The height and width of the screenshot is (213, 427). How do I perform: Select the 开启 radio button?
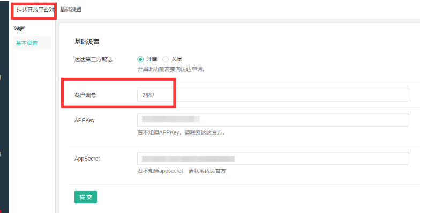(x=140, y=59)
